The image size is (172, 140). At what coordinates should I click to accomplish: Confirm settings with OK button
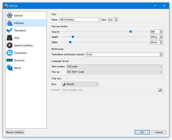point(142,132)
